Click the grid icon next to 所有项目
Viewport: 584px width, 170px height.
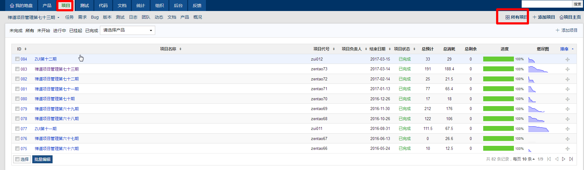[x=507, y=17]
